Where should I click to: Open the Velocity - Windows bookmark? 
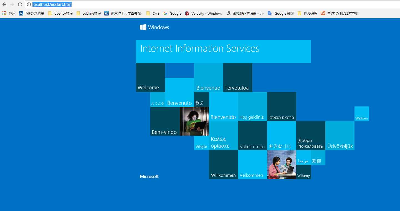(x=204, y=13)
